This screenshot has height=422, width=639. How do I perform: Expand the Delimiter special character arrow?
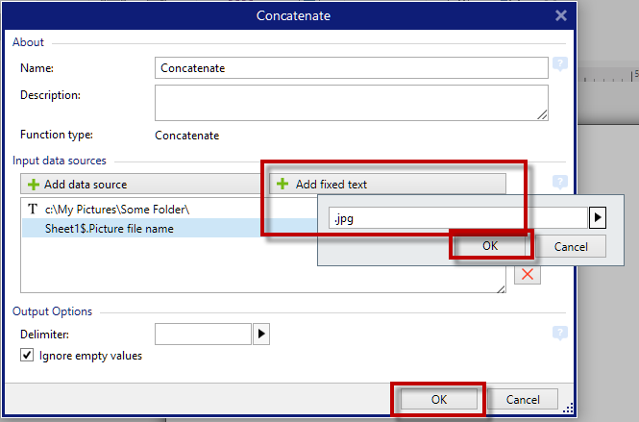pyautogui.click(x=260, y=334)
